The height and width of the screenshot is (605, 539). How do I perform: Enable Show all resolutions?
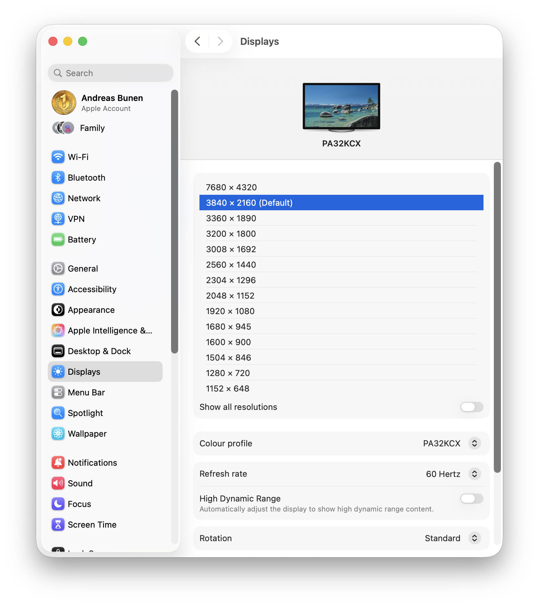point(471,407)
